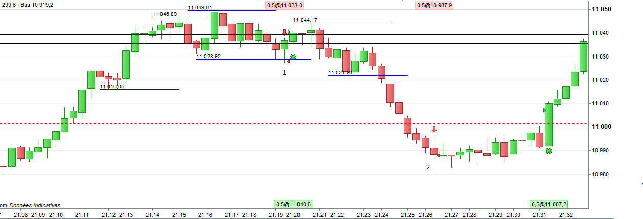643x219 pixels.
Task: Select the 11 049,61 blue level line label
Action: click(x=200, y=8)
